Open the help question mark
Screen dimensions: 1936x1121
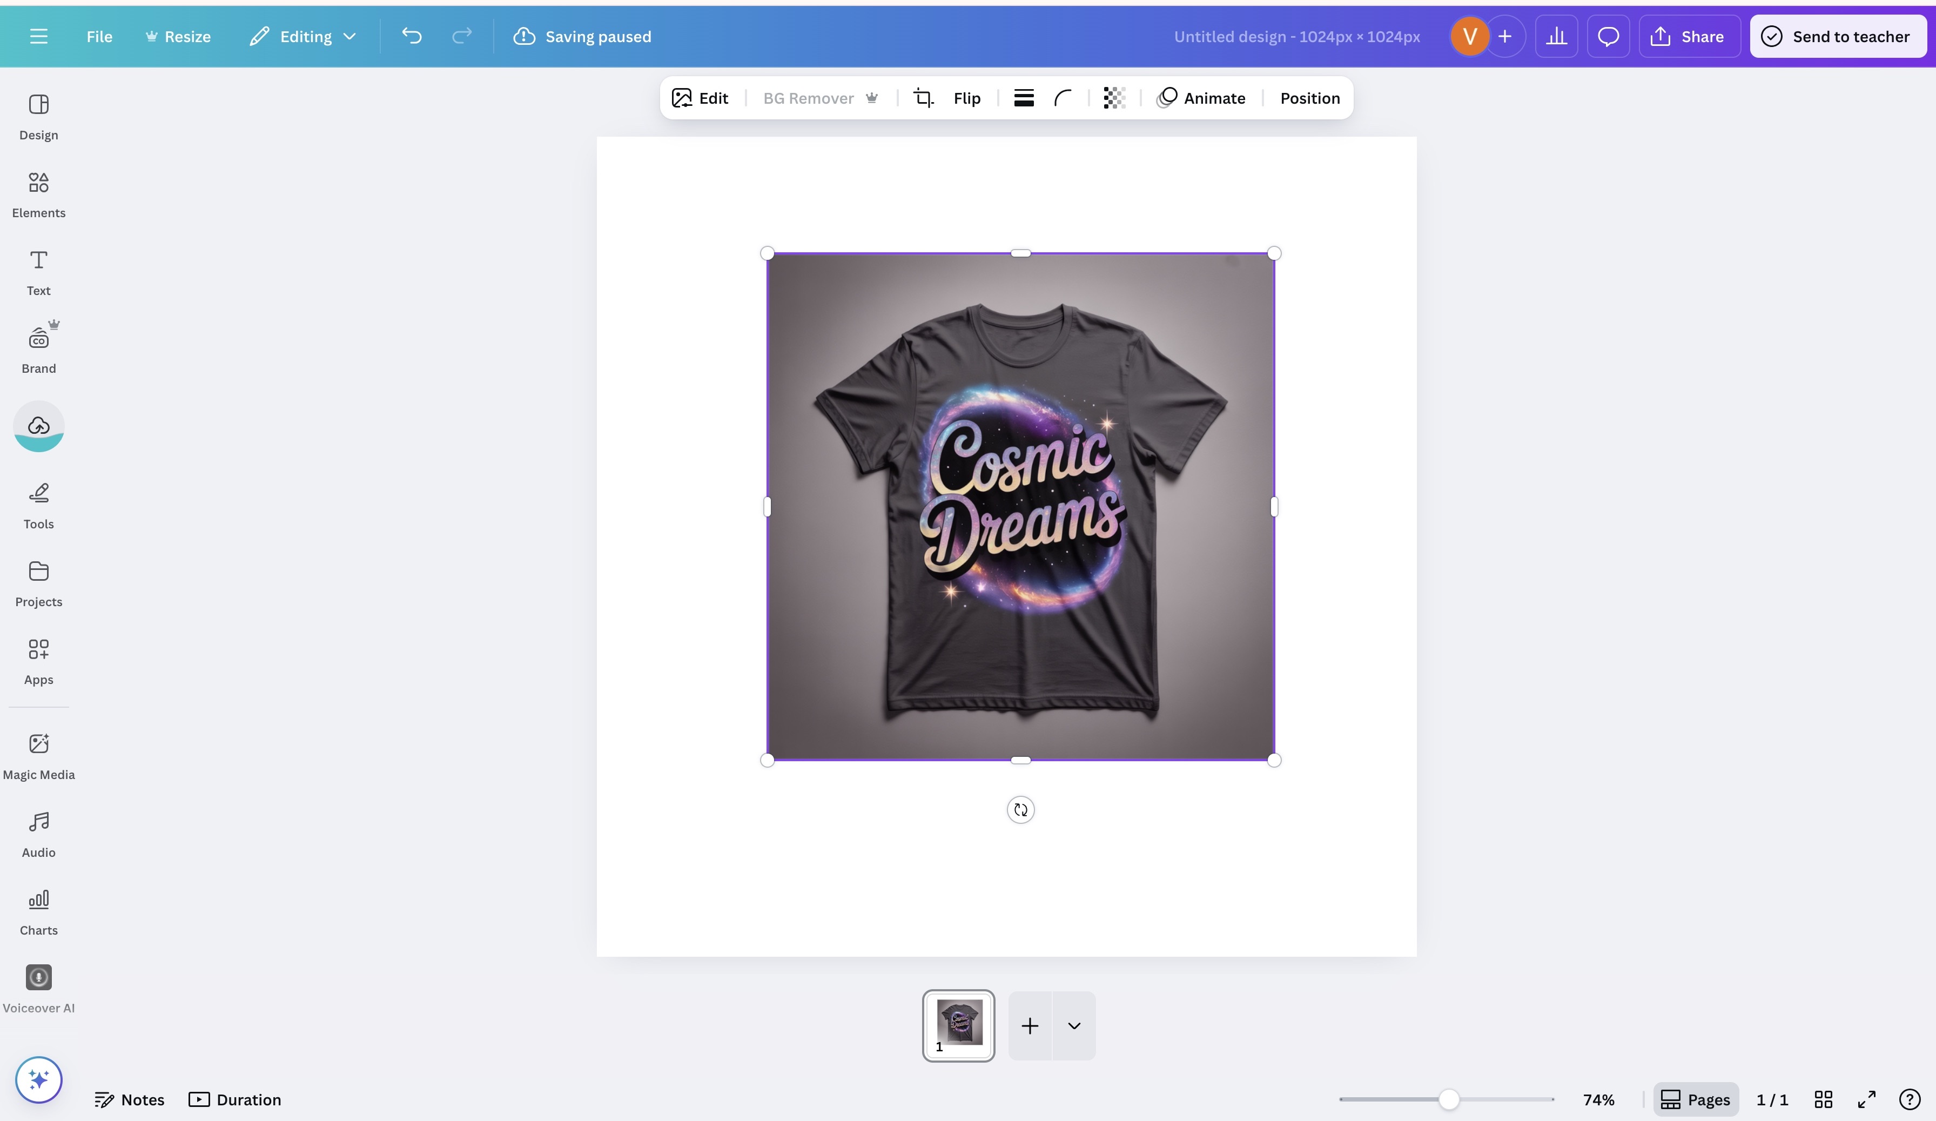tap(1909, 1099)
